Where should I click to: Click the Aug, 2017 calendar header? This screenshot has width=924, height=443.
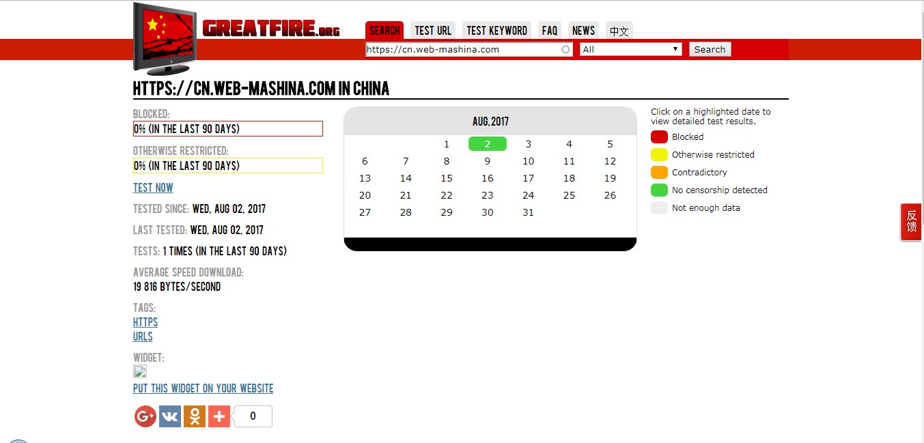click(490, 122)
